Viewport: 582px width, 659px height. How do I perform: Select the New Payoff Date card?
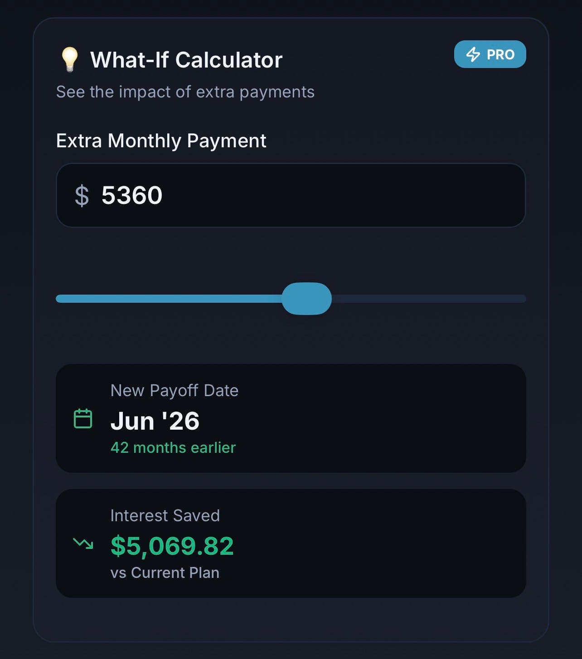(x=291, y=418)
